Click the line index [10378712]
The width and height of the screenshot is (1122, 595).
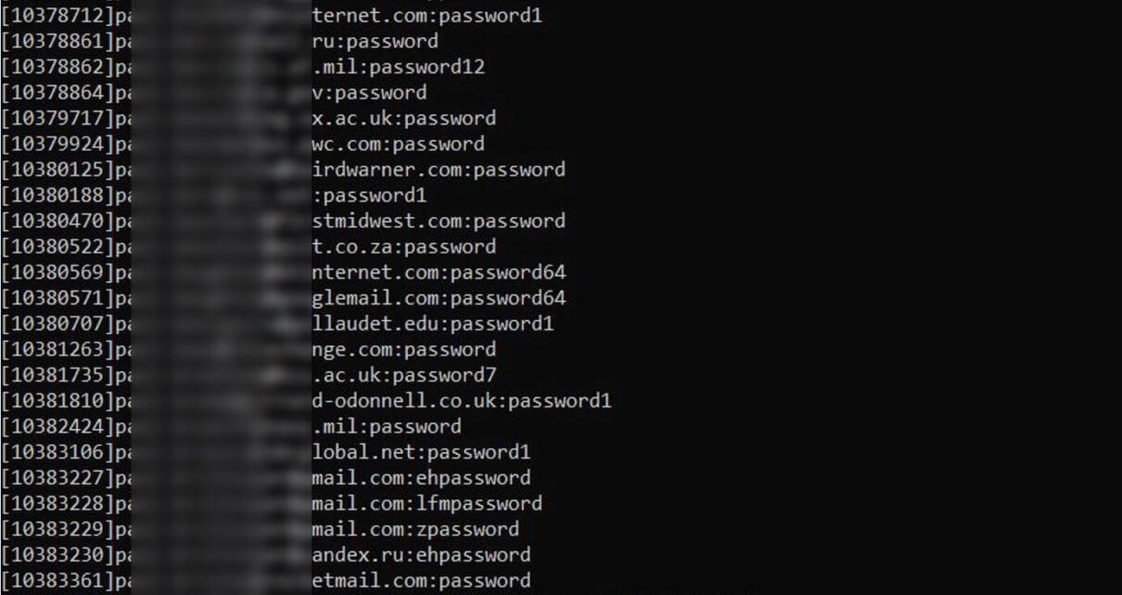point(57,16)
